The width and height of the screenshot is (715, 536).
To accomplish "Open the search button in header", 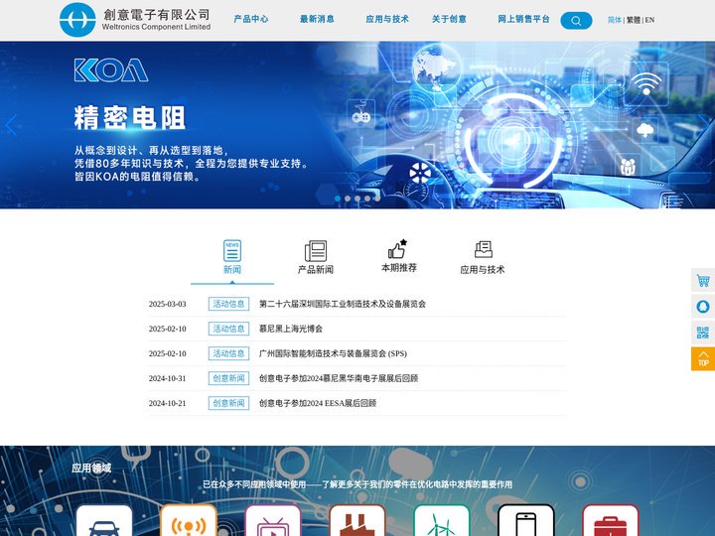I will pyautogui.click(x=576, y=21).
